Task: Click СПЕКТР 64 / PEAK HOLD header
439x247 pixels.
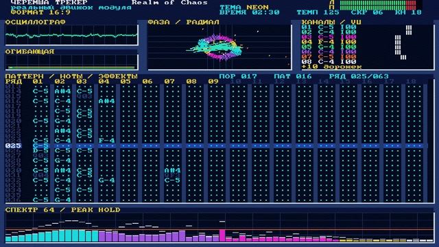Action: [62, 210]
